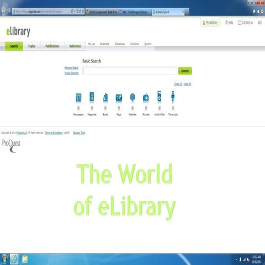Open the Timelines tab
265x265 pixels.
pos(135,44)
